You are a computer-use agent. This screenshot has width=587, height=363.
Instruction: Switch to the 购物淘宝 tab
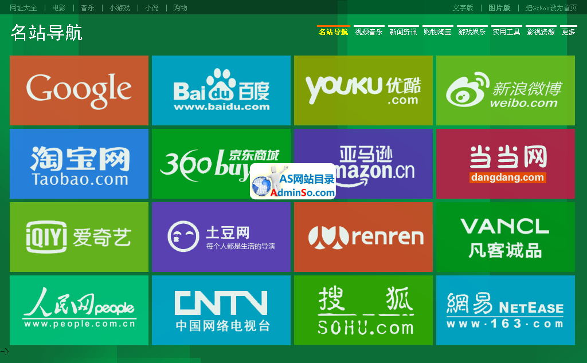click(x=437, y=31)
